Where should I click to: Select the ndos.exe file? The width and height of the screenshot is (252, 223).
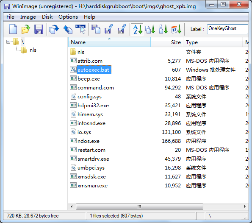pos(89,141)
